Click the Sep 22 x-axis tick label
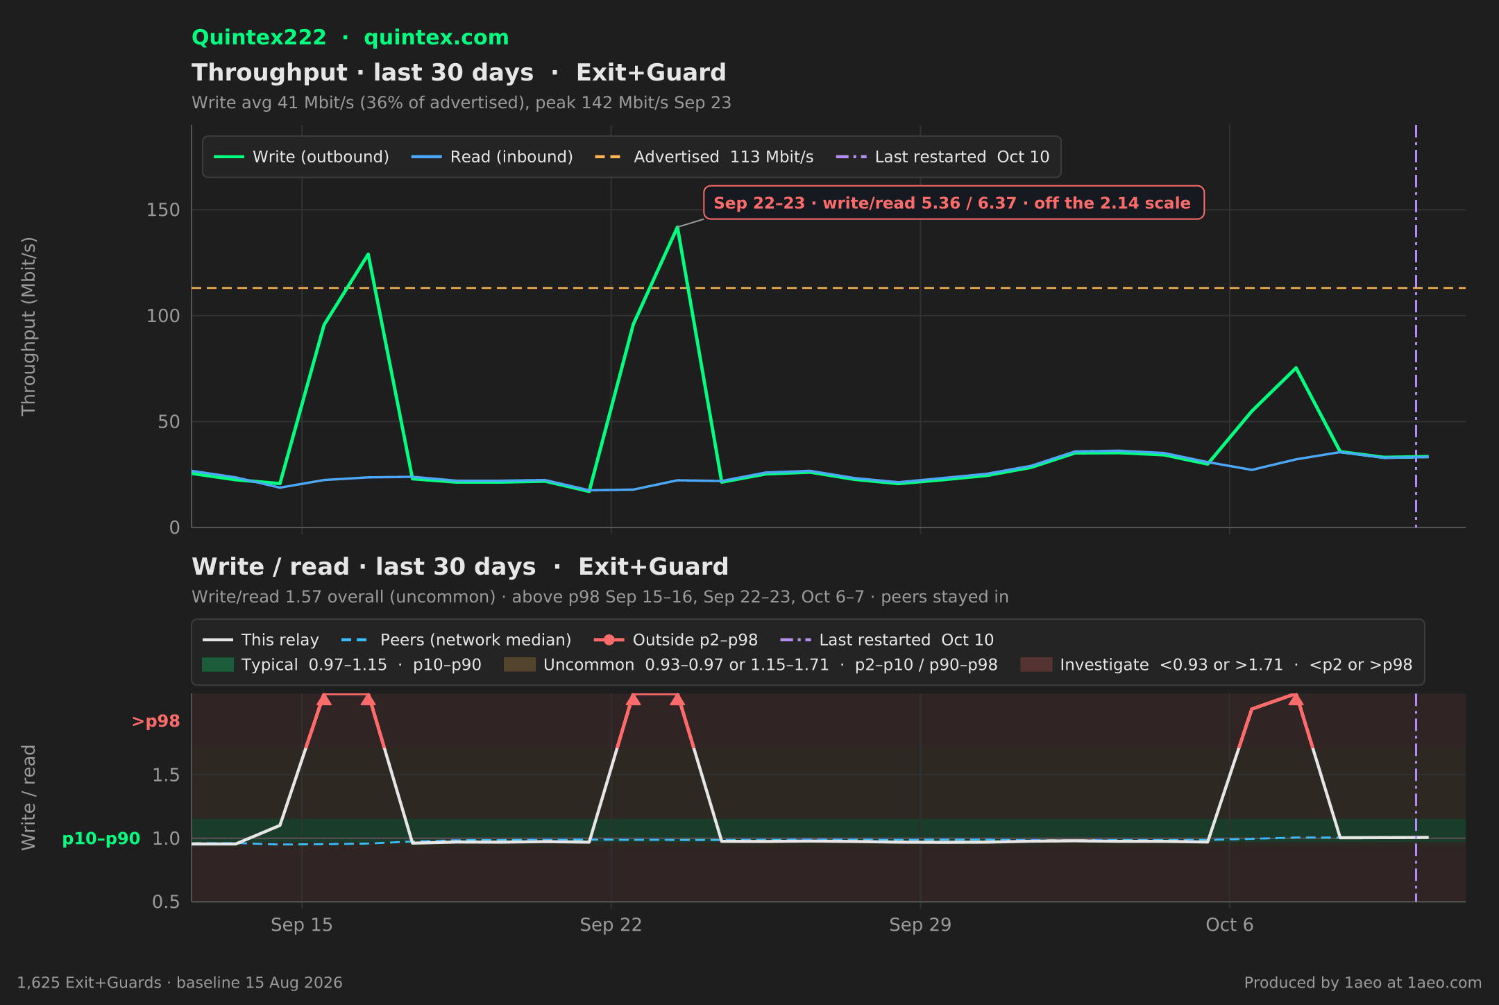 tap(611, 924)
